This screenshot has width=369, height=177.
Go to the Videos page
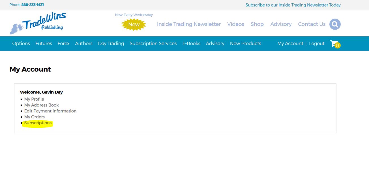235,24
